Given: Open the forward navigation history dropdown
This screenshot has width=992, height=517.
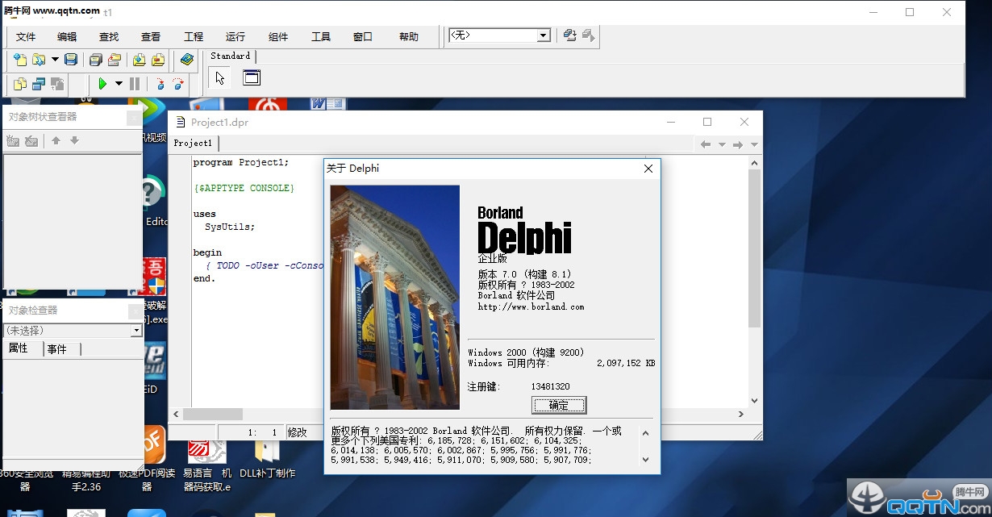Looking at the screenshot, I should 754,145.
